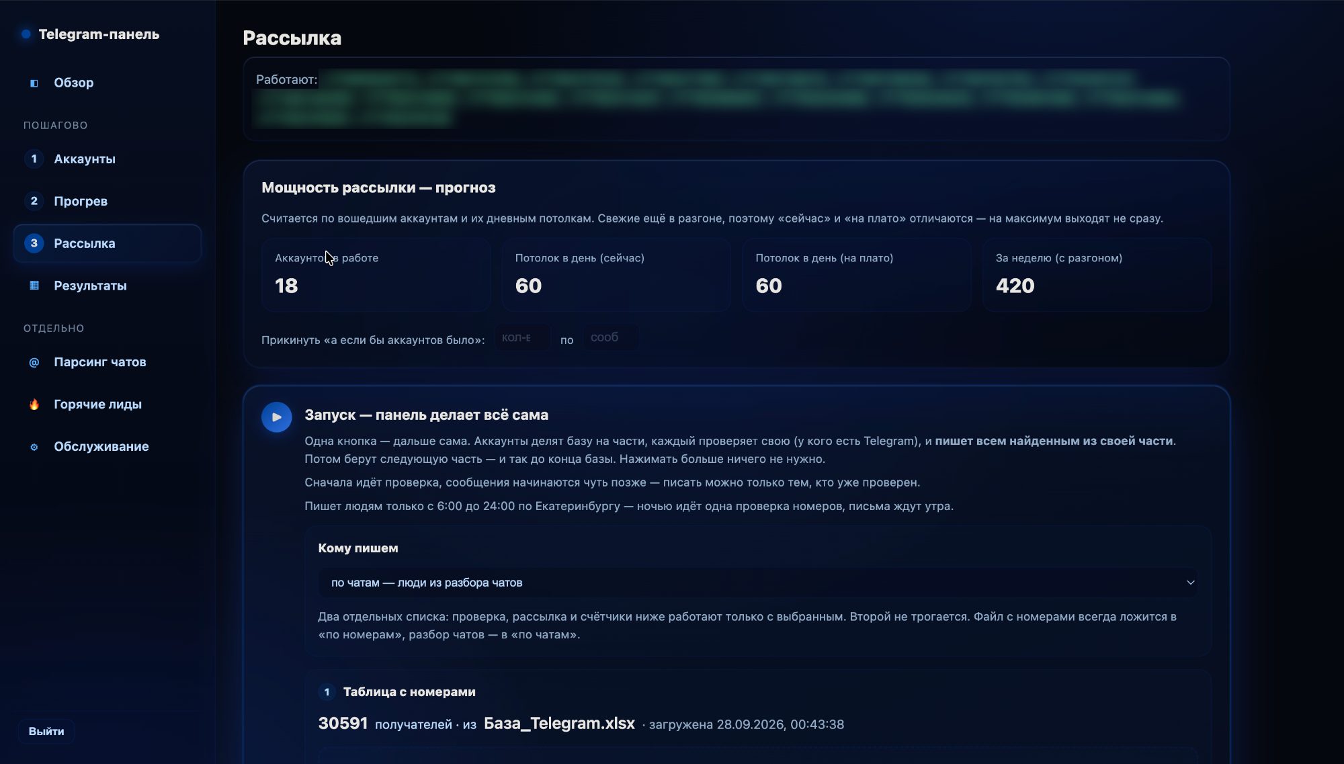
Task: Click the recipient count 30591
Action: (343, 724)
